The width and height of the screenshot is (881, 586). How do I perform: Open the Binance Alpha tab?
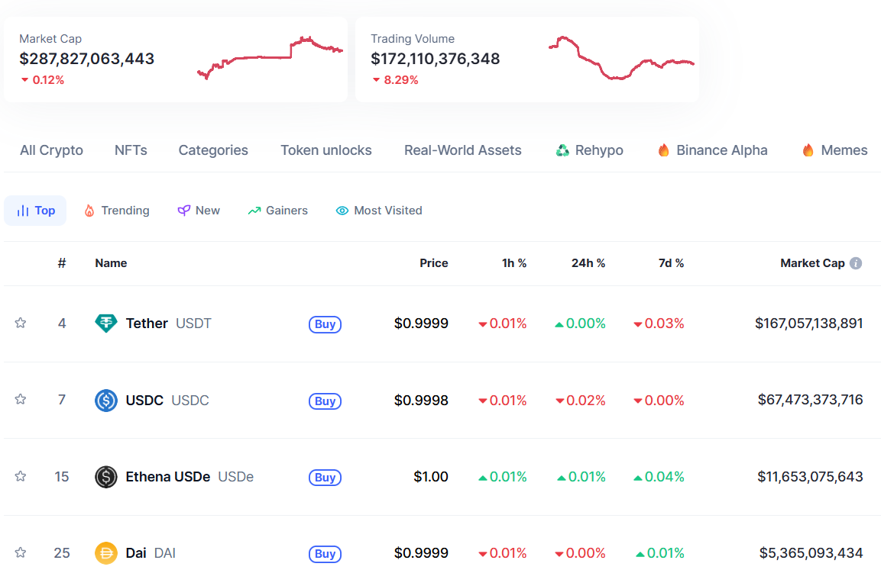click(712, 150)
